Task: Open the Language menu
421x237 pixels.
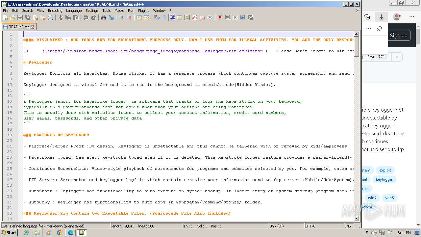Action: (x=74, y=11)
